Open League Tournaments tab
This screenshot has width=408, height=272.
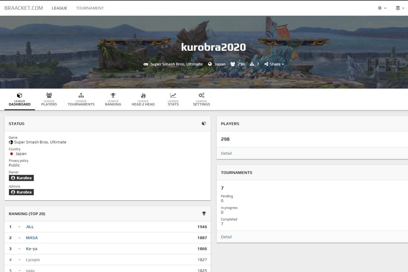pos(81,99)
